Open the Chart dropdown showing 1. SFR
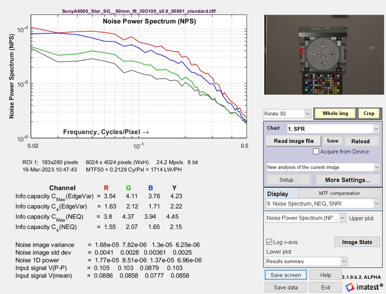The image size is (386, 294). click(x=333, y=129)
